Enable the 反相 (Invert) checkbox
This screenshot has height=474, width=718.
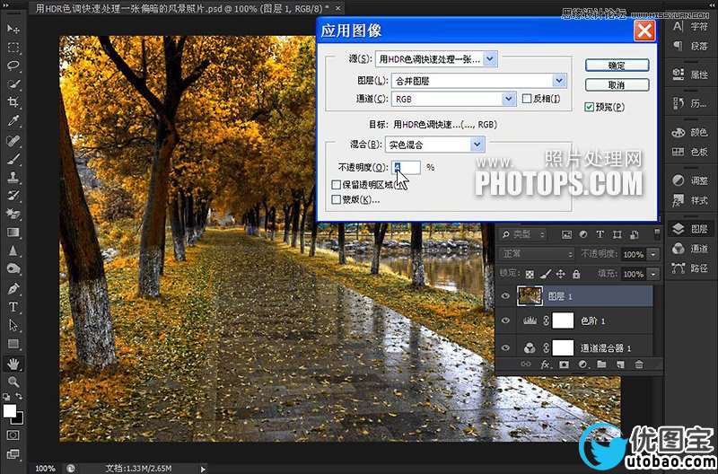[526, 99]
